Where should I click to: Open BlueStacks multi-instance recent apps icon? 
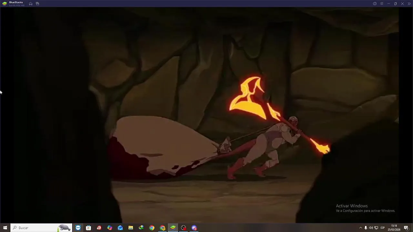point(37,4)
